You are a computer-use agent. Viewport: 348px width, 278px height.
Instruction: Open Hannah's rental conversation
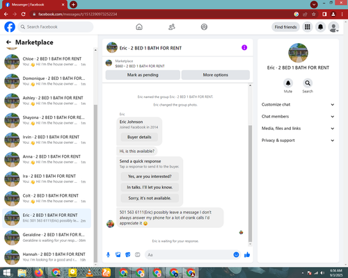point(47,257)
